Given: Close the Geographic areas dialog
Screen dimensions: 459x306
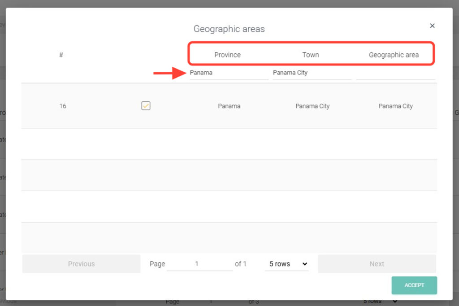Looking at the screenshot, I should pyautogui.click(x=432, y=26).
